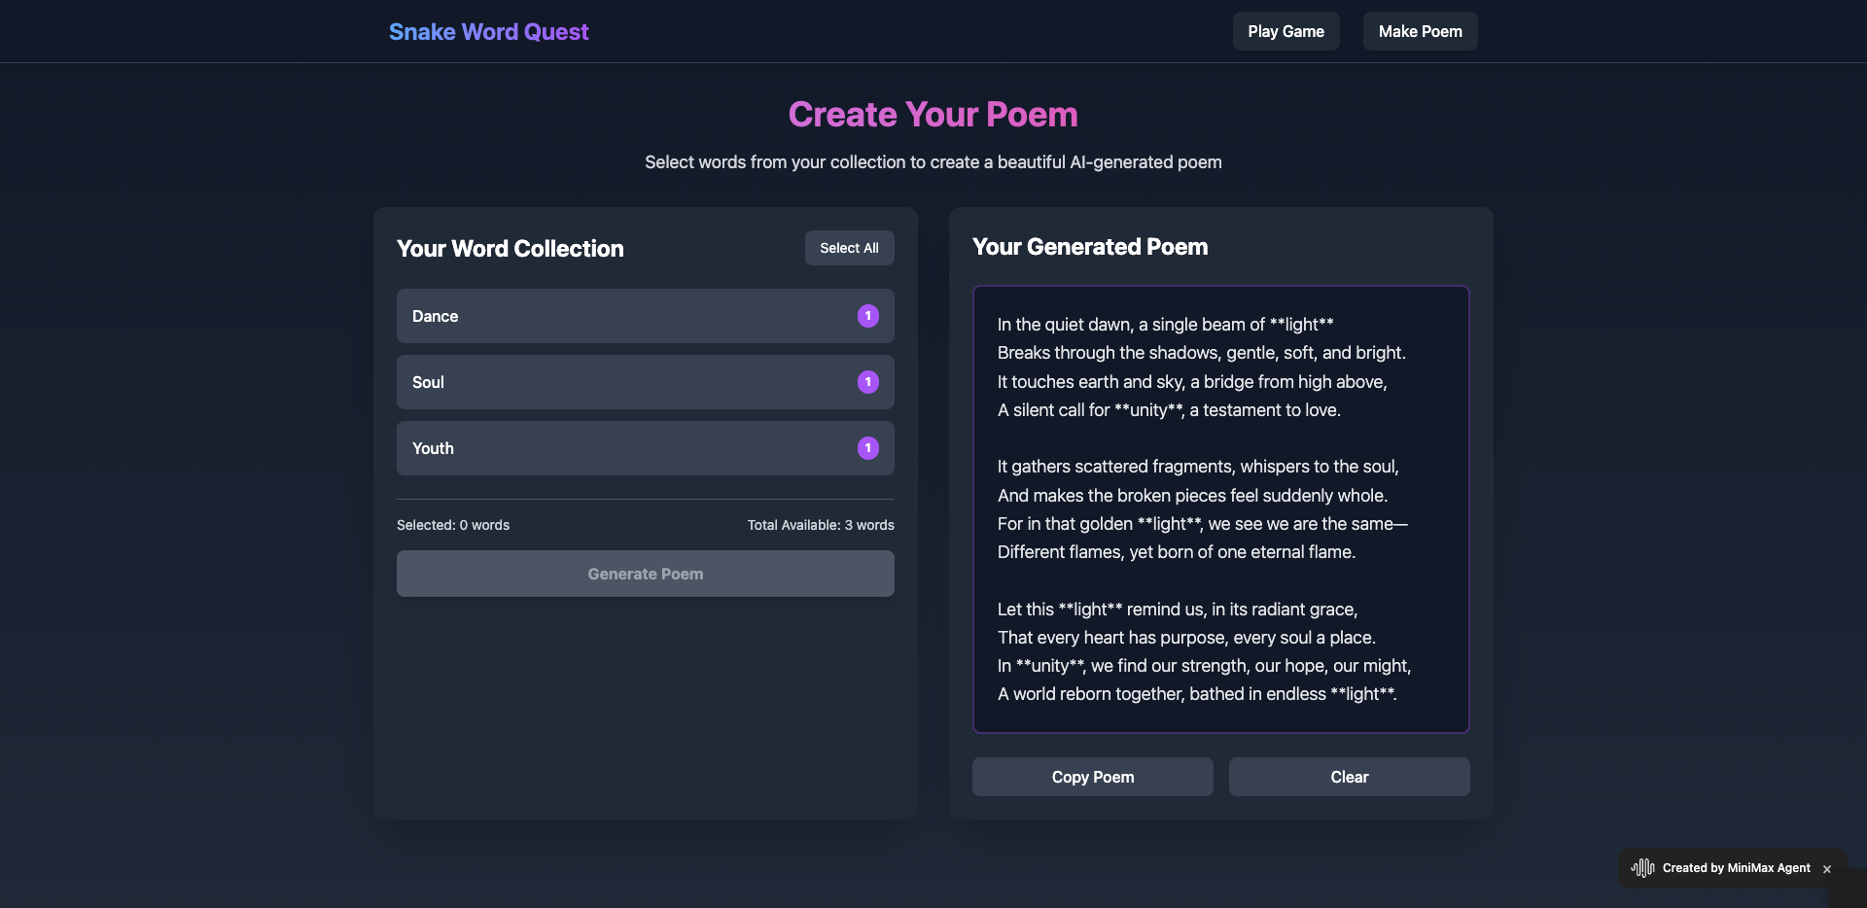Open the Created by MiniMax Agent link
The height and width of the screenshot is (908, 1867).
[x=1736, y=868]
